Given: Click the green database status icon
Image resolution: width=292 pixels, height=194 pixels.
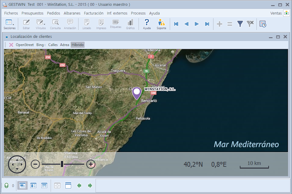Looking at the screenshot, I should point(6,185).
